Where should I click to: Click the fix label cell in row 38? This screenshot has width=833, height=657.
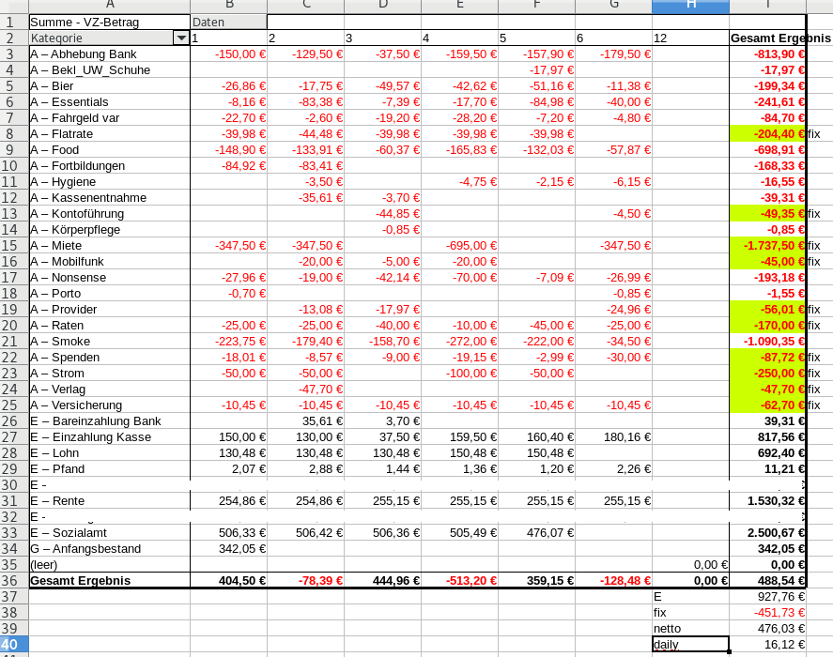coord(690,613)
